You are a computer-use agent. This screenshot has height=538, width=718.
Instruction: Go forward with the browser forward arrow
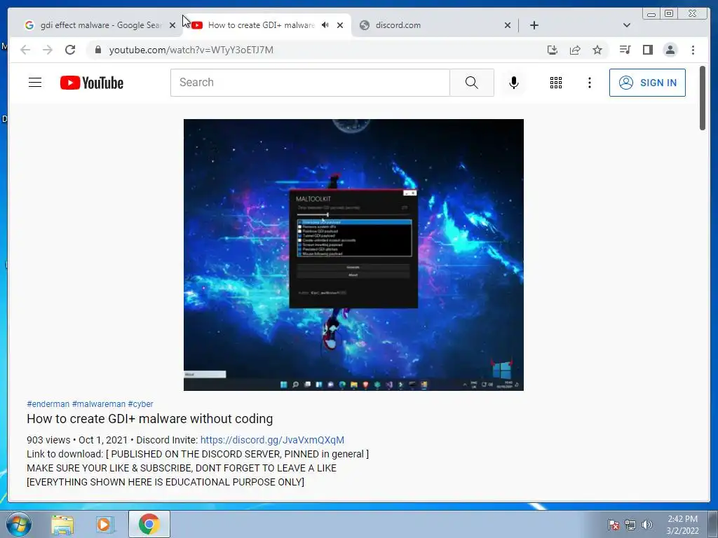tap(48, 50)
